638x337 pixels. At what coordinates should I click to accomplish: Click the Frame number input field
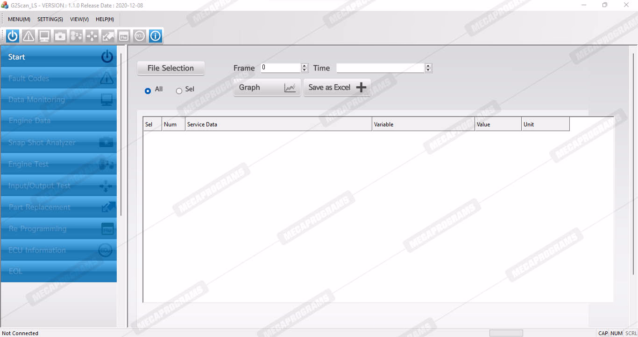pyautogui.click(x=280, y=68)
